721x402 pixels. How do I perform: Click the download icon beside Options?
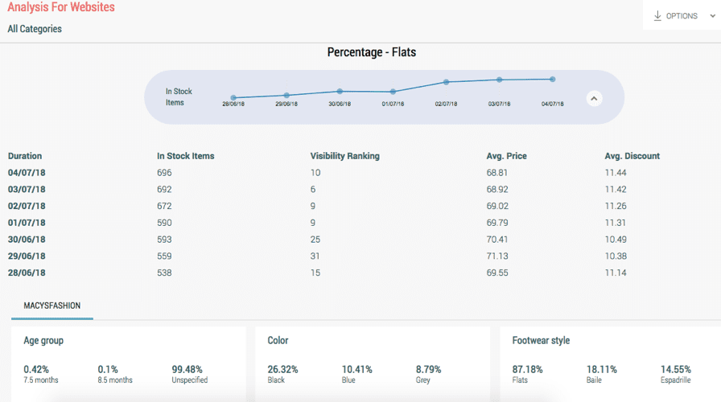pyautogui.click(x=657, y=16)
